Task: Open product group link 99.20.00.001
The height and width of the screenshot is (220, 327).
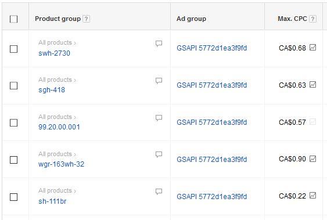Action: [x=59, y=127]
